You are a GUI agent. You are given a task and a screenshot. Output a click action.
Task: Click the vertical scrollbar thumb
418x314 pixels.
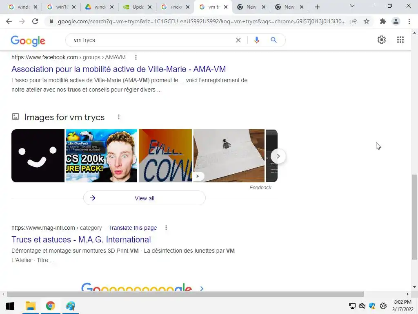point(414,217)
